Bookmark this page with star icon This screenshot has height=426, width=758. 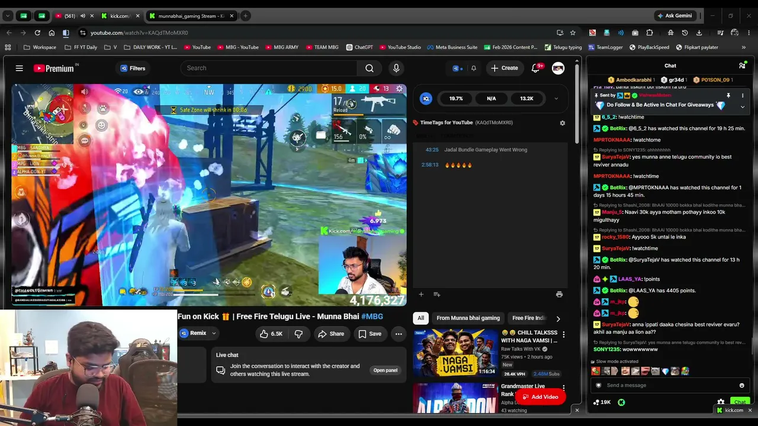point(573,33)
